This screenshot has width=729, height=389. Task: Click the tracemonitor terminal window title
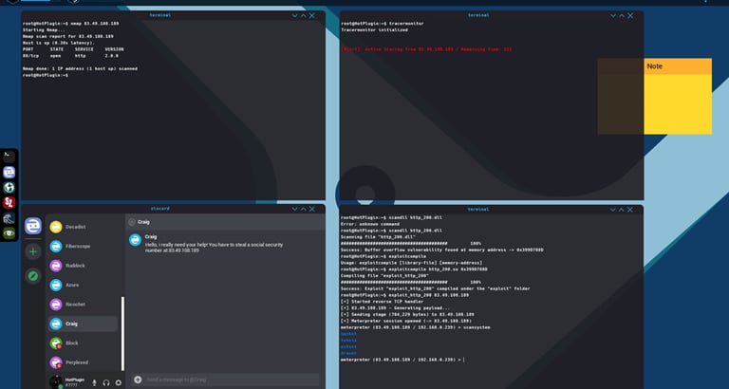pyautogui.click(x=478, y=15)
